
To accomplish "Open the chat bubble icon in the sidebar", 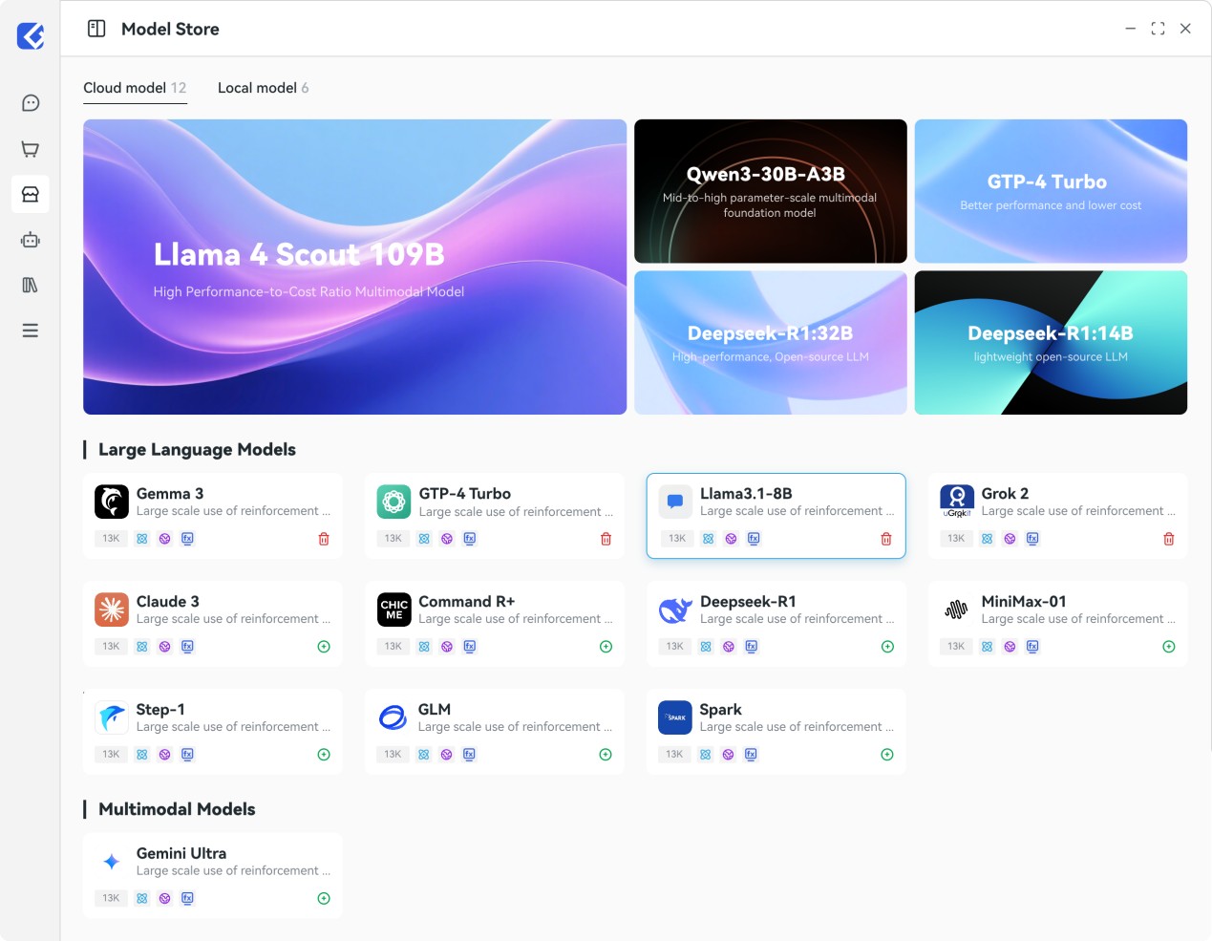I will [x=30, y=103].
